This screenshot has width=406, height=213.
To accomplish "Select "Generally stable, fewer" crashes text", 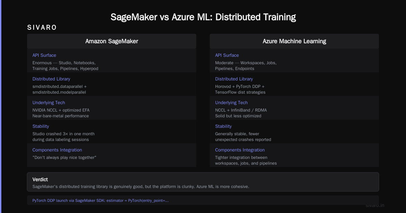I will (237, 134).
